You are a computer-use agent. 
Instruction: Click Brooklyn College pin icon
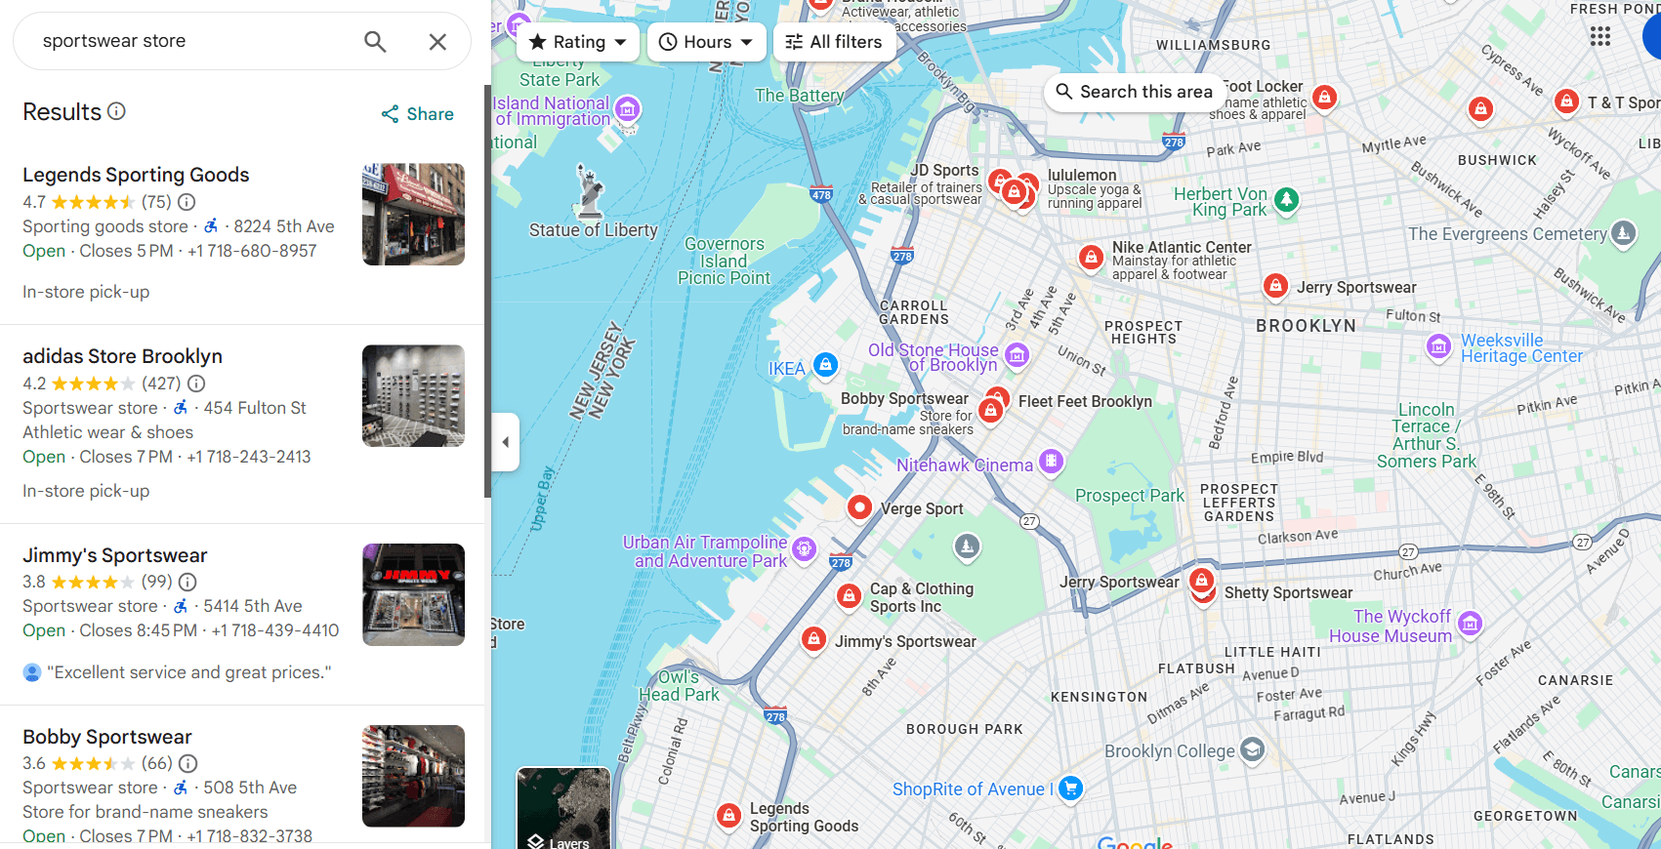click(x=1252, y=749)
